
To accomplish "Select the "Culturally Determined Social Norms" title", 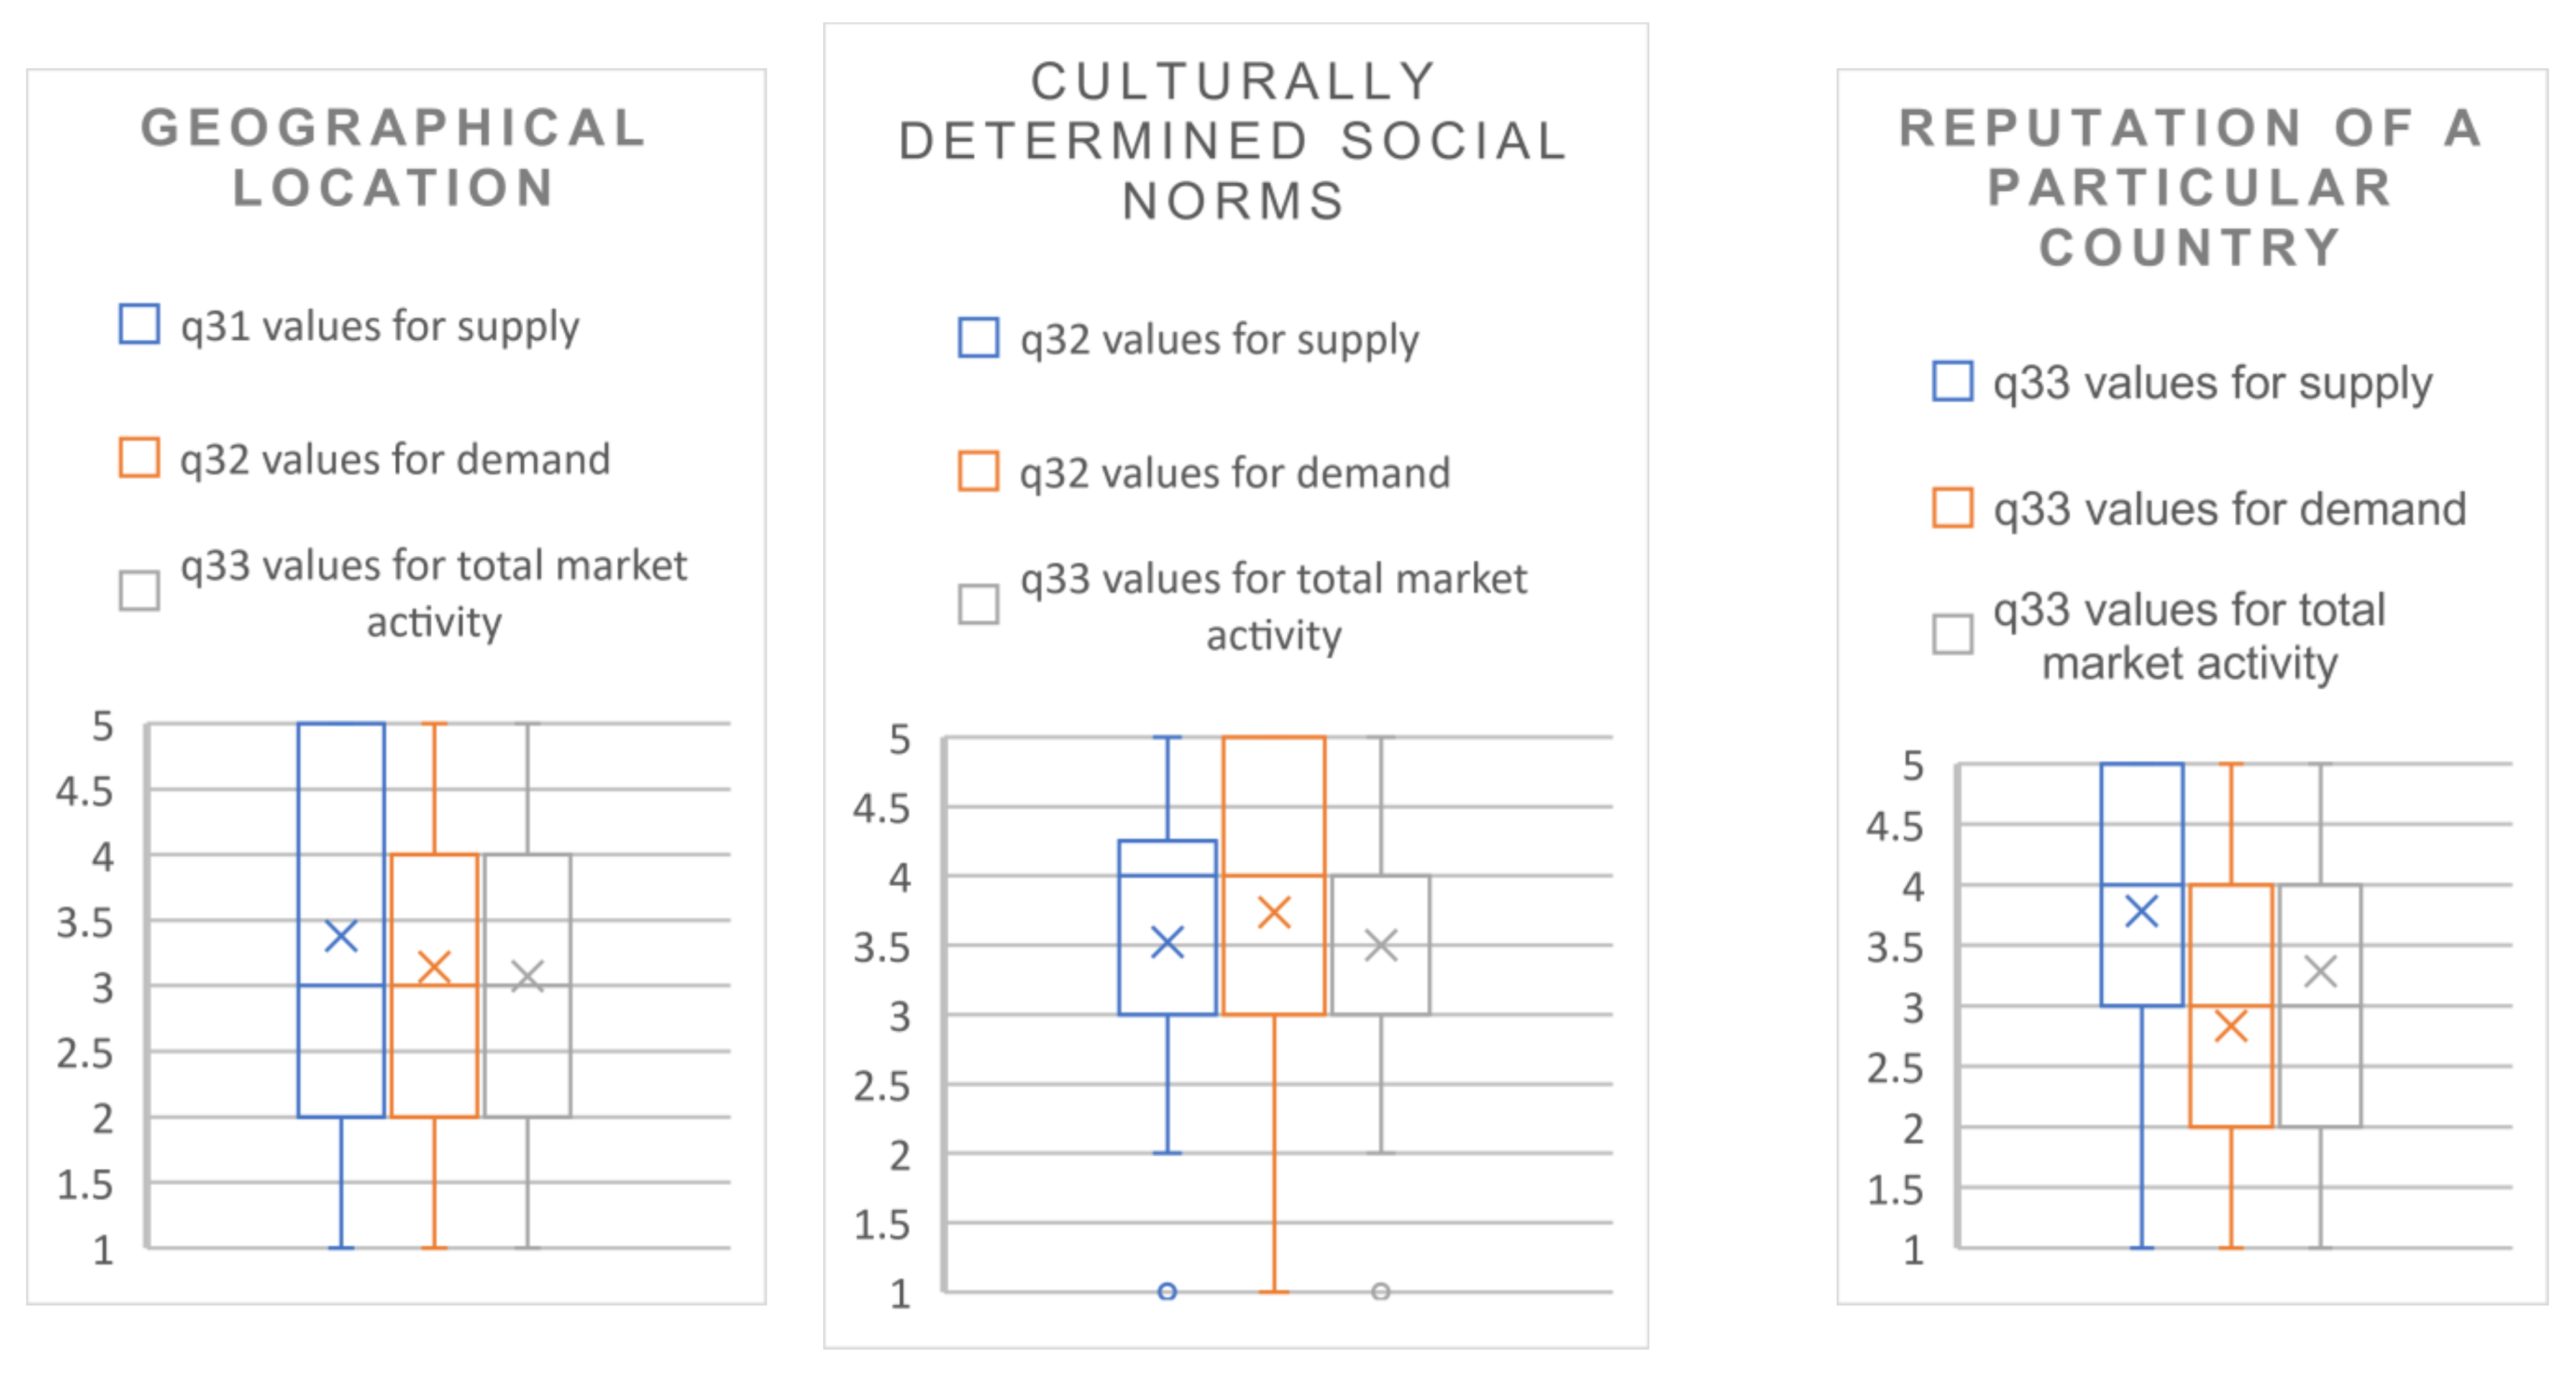I will (1233, 141).
